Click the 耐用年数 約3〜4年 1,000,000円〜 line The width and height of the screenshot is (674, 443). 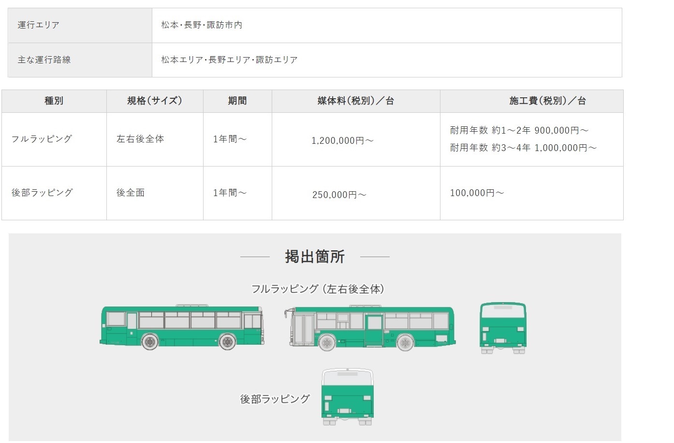[523, 148]
